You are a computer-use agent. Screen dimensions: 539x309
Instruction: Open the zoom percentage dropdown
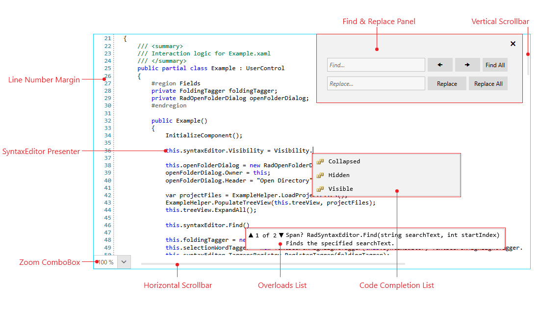[124, 262]
